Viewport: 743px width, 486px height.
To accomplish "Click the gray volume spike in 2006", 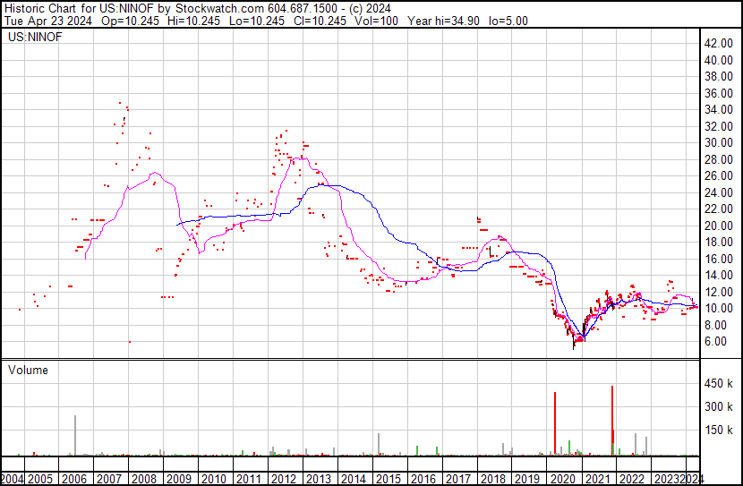I will [x=75, y=436].
